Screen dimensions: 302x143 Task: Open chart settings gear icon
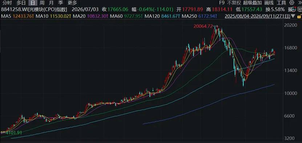[x=291, y=3]
